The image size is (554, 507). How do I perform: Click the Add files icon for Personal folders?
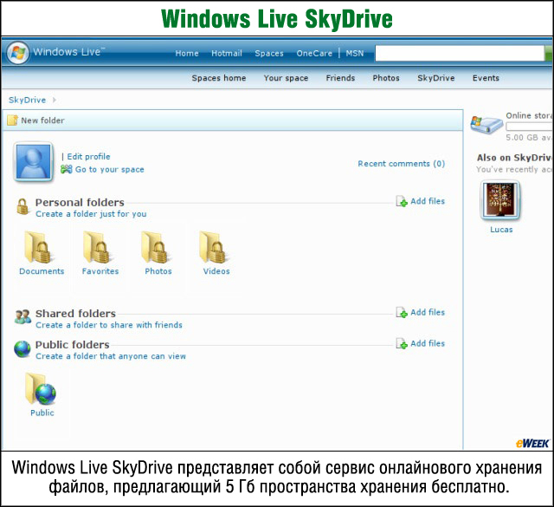pos(402,201)
